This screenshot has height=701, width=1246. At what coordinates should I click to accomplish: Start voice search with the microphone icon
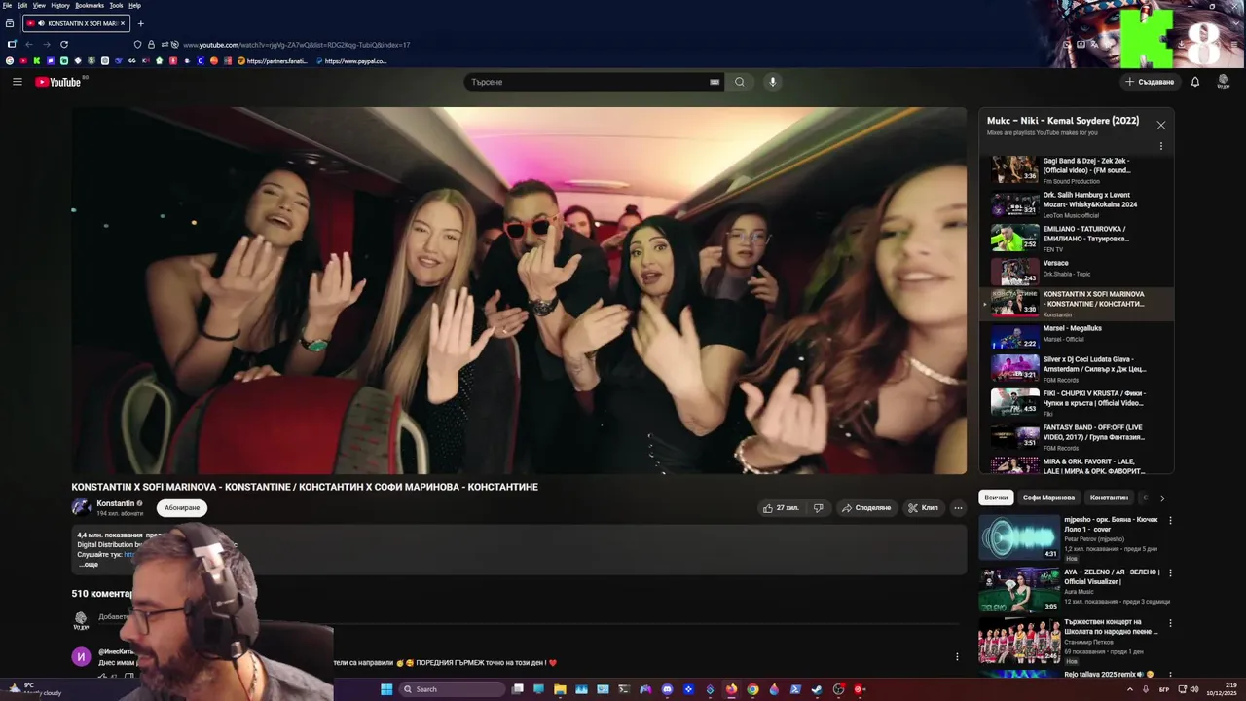tap(772, 82)
